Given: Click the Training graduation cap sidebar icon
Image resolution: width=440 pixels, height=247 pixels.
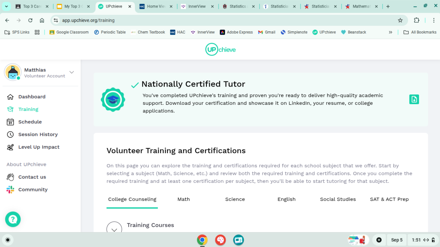Looking at the screenshot, I should 10,109.
